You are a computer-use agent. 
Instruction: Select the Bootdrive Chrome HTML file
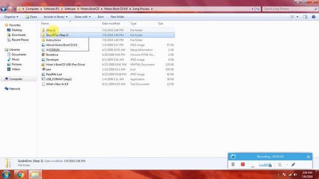(108, 55)
